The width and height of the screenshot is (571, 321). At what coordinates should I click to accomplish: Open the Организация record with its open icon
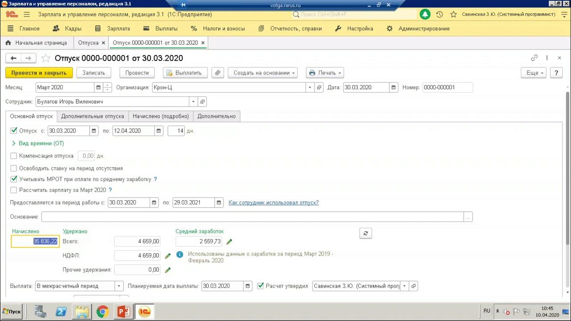[x=319, y=87]
